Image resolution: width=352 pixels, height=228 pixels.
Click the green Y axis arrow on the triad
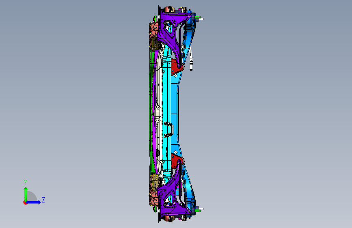26,194
